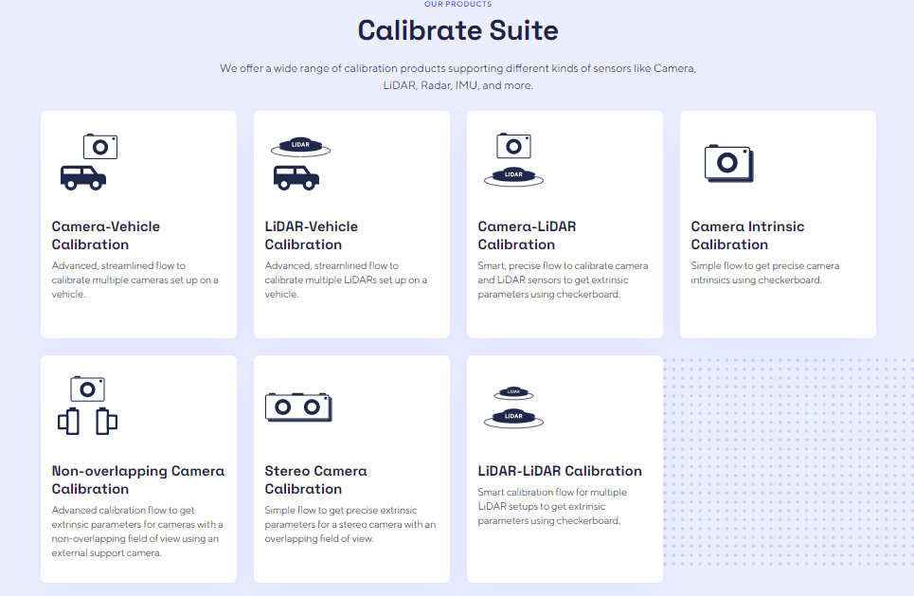Click the OUR PRODUCTS label
Viewport: 914px width, 596px height.
tap(457, 4)
